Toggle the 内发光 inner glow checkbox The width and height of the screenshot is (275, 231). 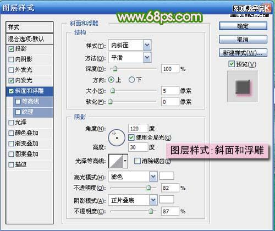(x=11, y=80)
